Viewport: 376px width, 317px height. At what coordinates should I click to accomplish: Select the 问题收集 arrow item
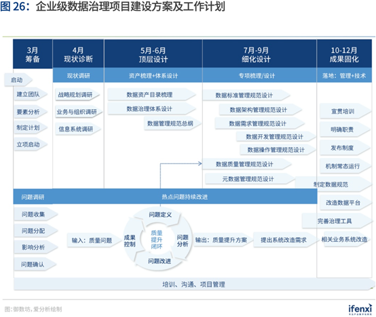coord(35,214)
